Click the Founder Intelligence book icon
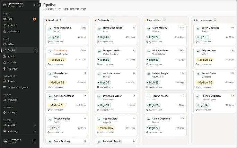 [5, 87]
